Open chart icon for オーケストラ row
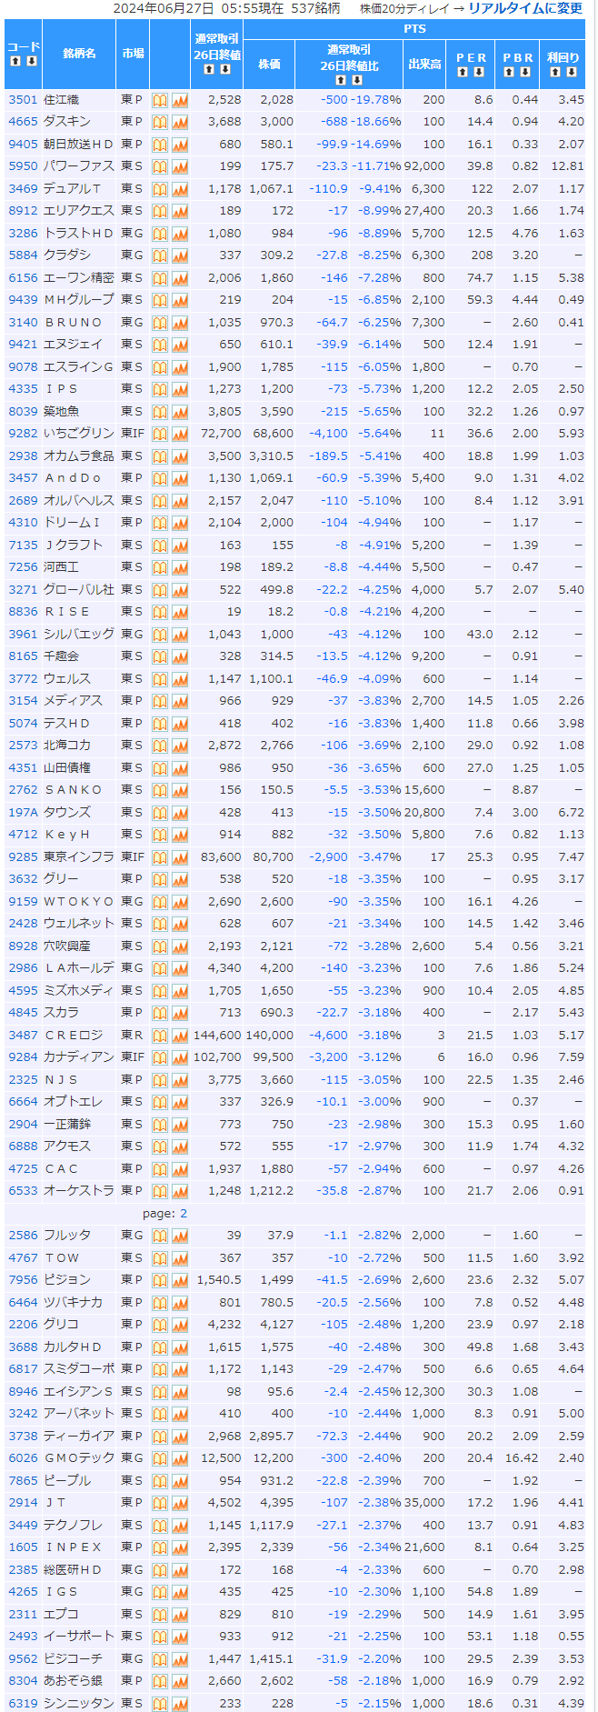Screen dimensions: 598x1712 [x=180, y=1191]
